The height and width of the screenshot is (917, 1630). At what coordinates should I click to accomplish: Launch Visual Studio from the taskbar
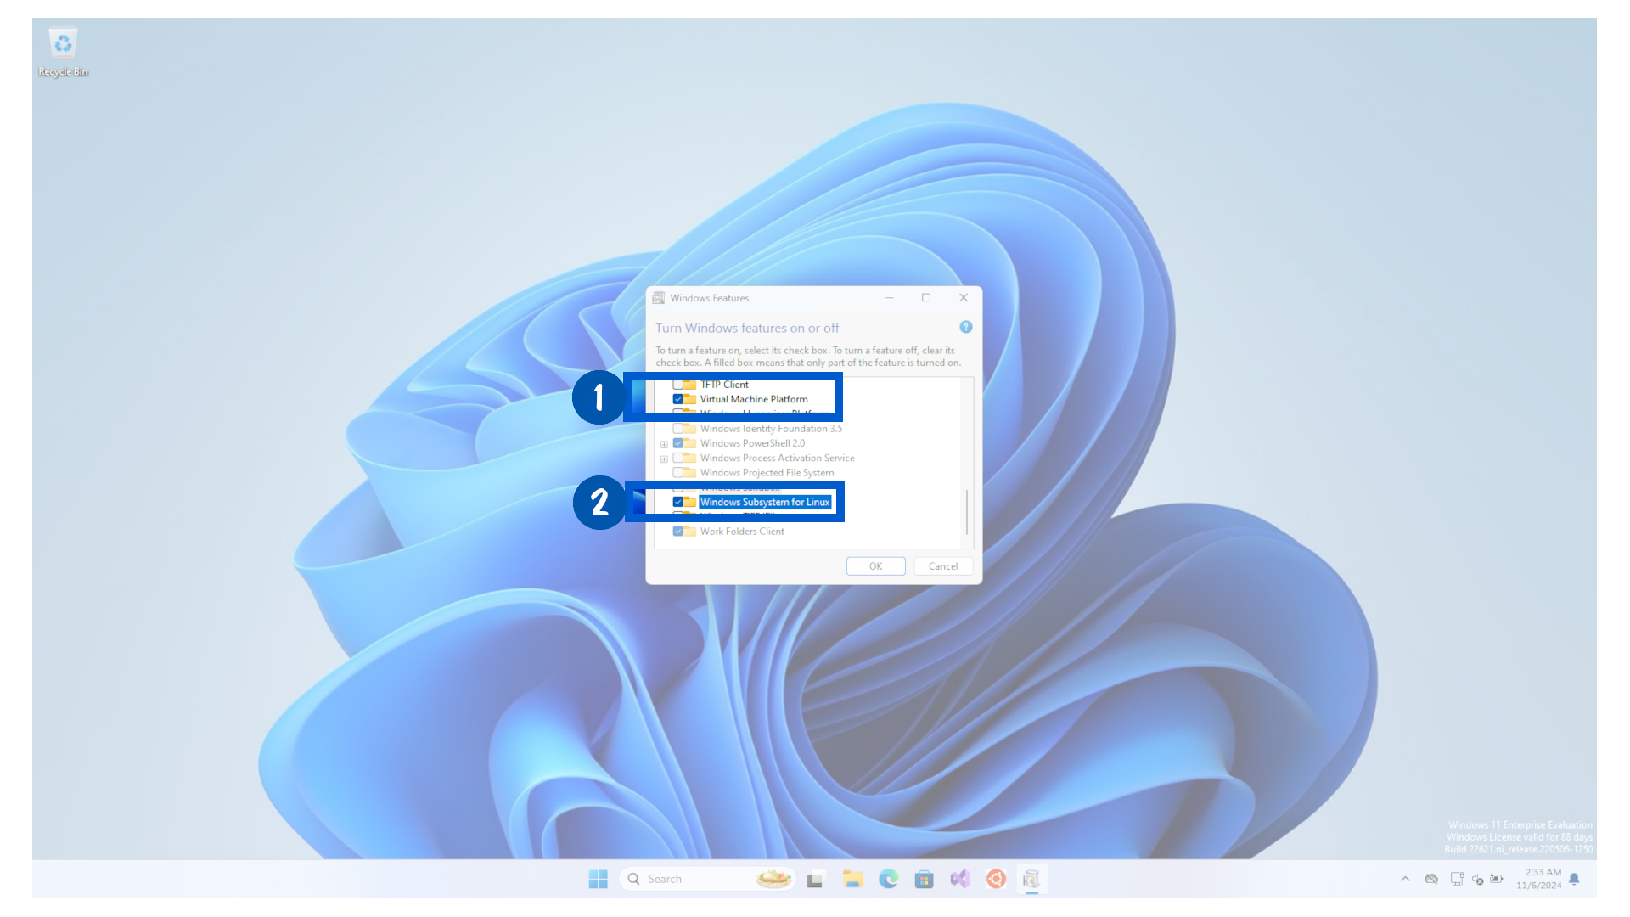[x=960, y=879]
